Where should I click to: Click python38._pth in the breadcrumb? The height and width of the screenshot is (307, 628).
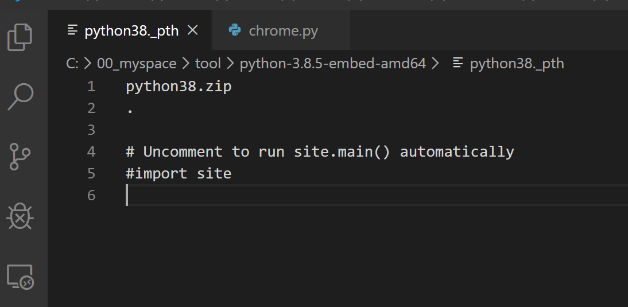[x=517, y=64]
